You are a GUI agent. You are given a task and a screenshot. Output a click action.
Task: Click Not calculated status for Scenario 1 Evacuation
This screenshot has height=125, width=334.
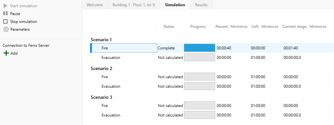pos(170,58)
